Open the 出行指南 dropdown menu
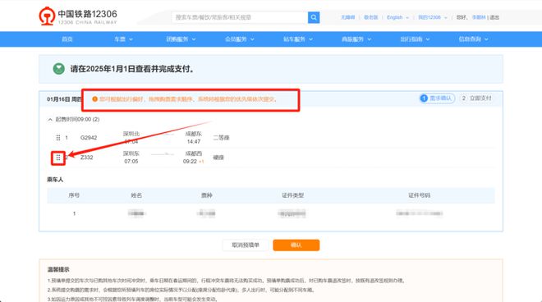Screen dimensions: 542x302 click(415, 39)
